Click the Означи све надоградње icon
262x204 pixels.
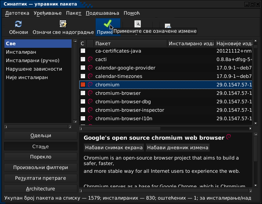tap(63, 24)
